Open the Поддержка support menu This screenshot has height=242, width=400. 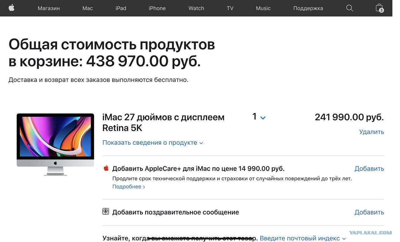(x=308, y=8)
